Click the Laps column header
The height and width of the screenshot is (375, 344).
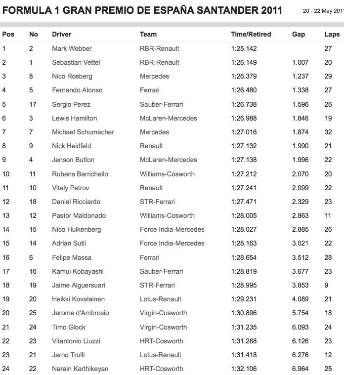[332, 35]
